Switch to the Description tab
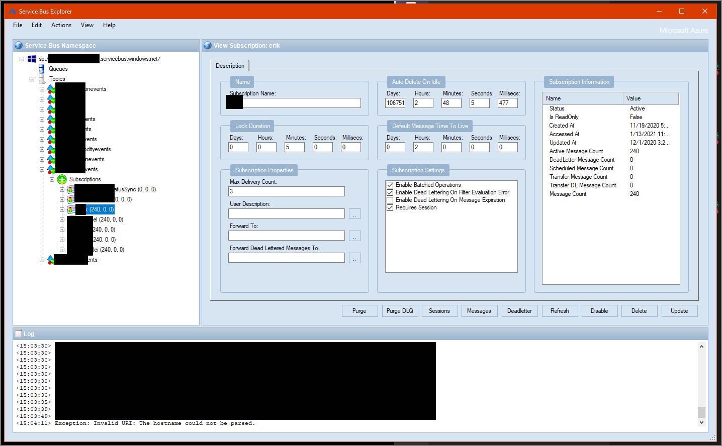The height and width of the screenshot is (446, 722). [230, 65]
